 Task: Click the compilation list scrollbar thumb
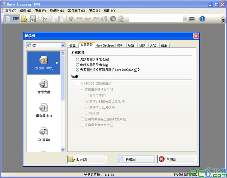(x=63, y=78)
